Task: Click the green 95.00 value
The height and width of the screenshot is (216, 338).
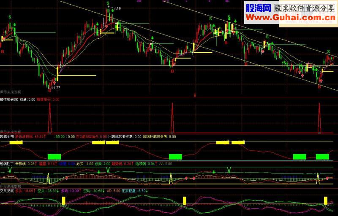Action: coord(60,136)
